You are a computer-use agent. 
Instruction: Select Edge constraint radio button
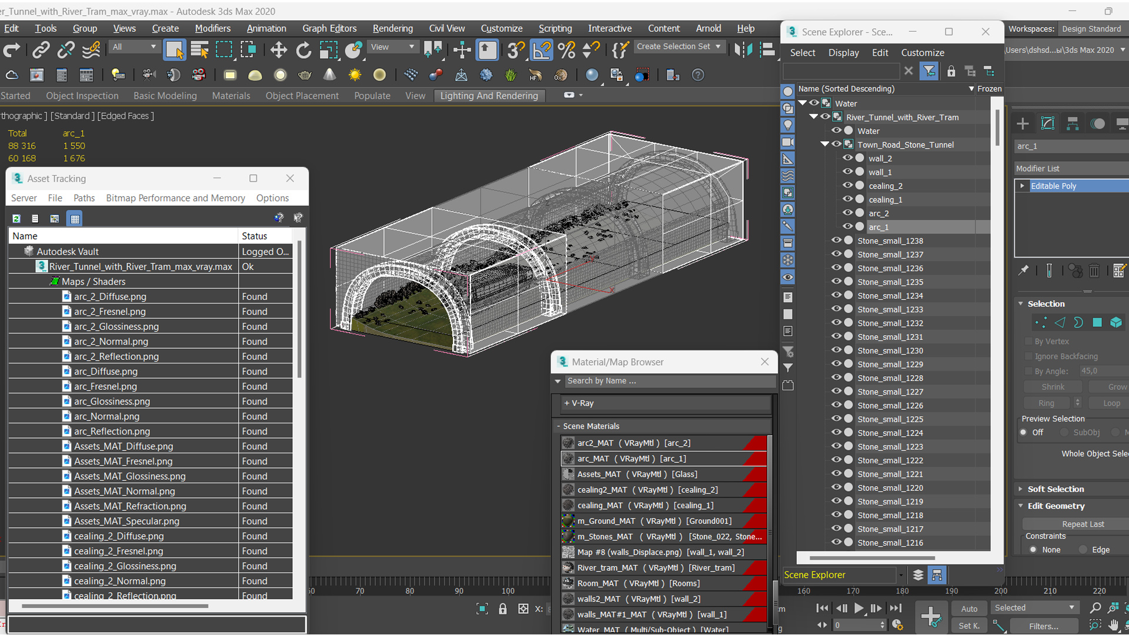tap(1083, 550)
